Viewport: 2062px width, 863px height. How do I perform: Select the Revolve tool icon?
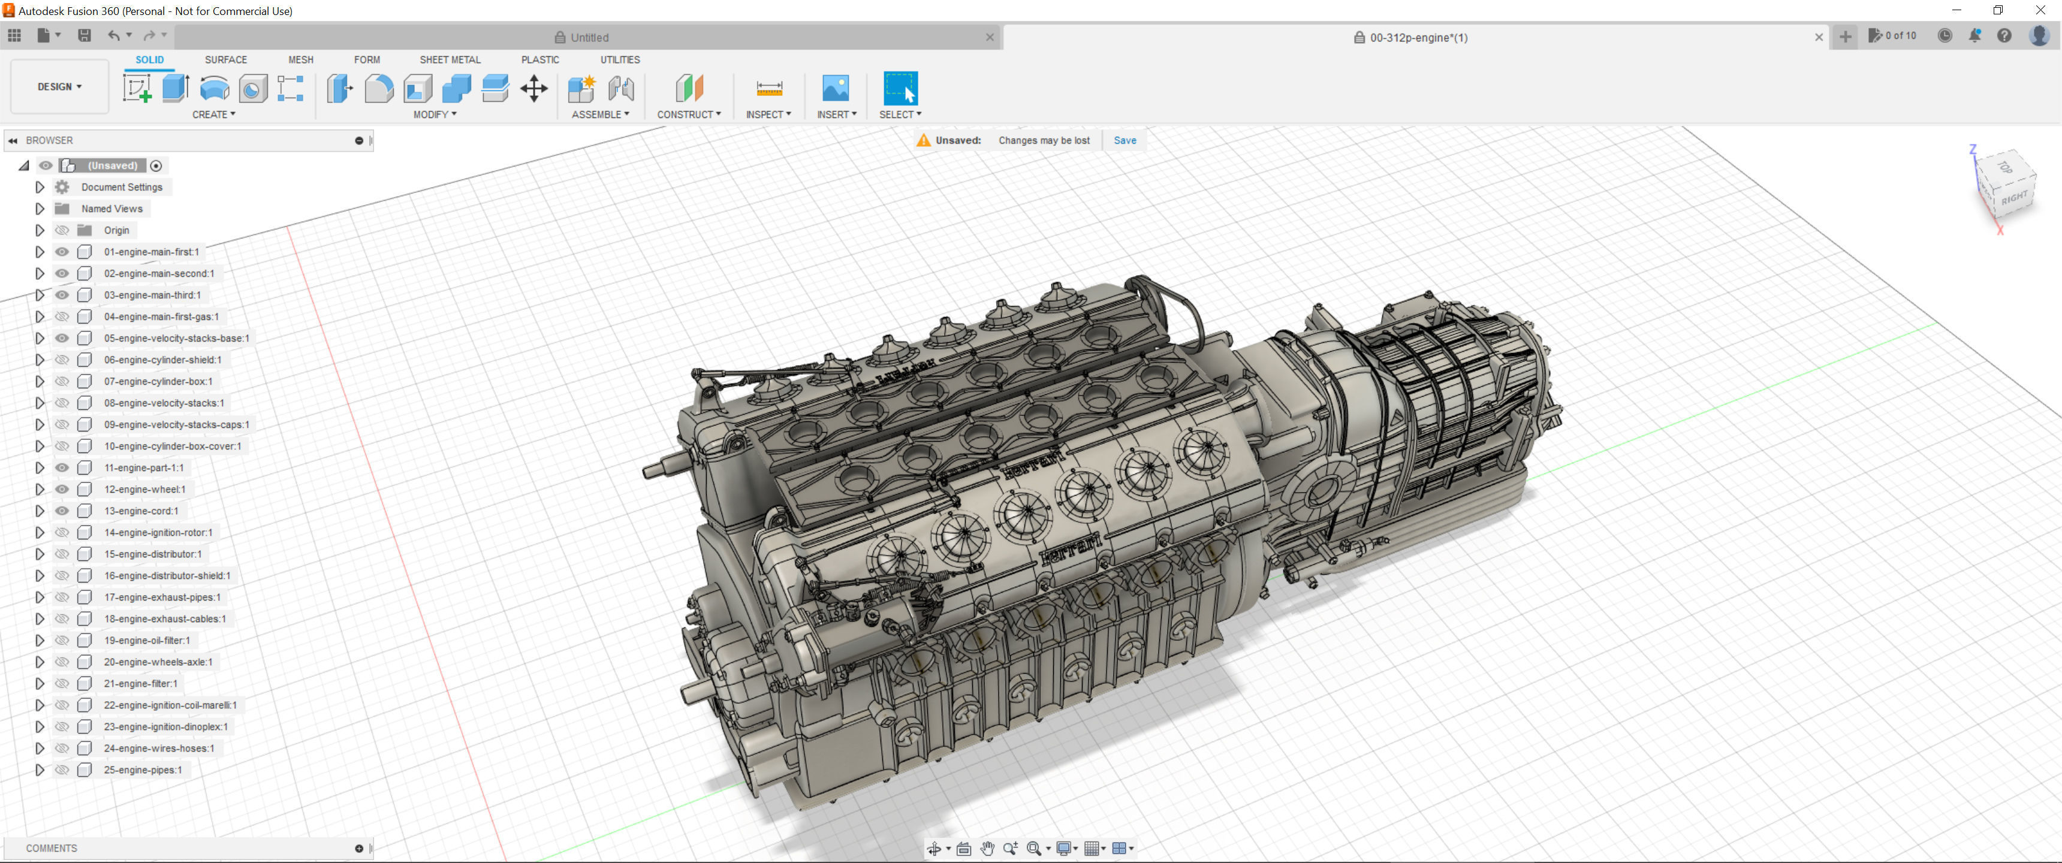(x=215, y=88)
